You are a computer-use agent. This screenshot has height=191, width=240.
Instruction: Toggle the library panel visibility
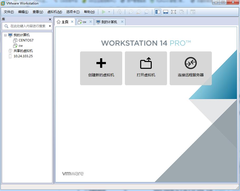[158, 12]
